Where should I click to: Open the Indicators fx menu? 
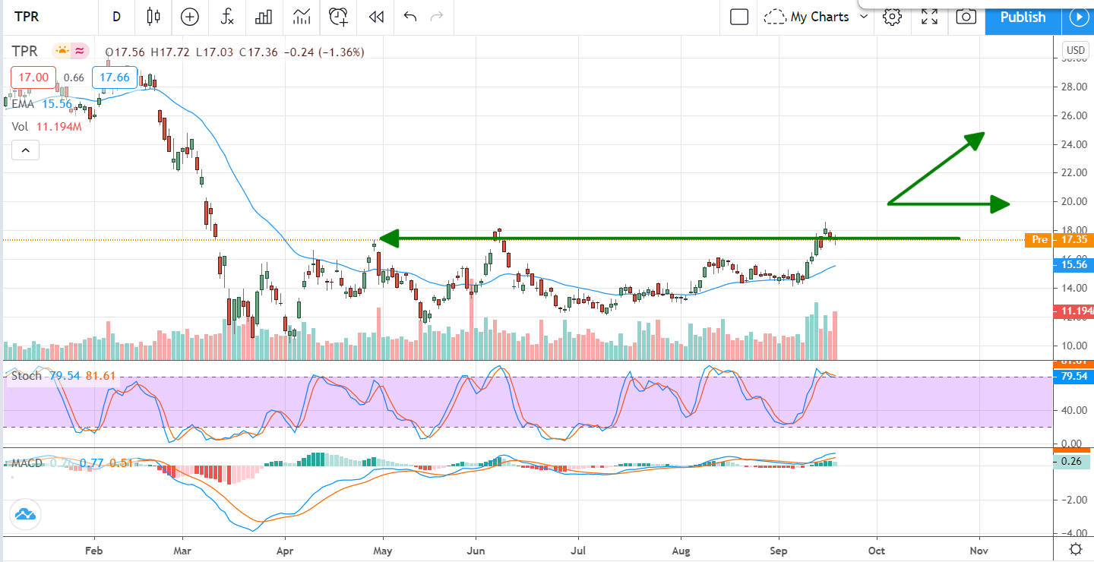[x=226, y=17]
